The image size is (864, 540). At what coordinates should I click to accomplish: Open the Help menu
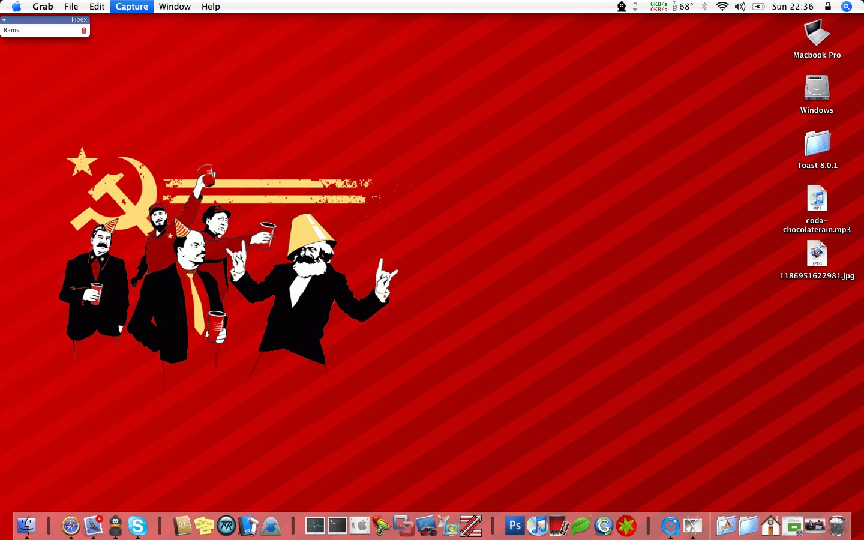pos(211,7)
